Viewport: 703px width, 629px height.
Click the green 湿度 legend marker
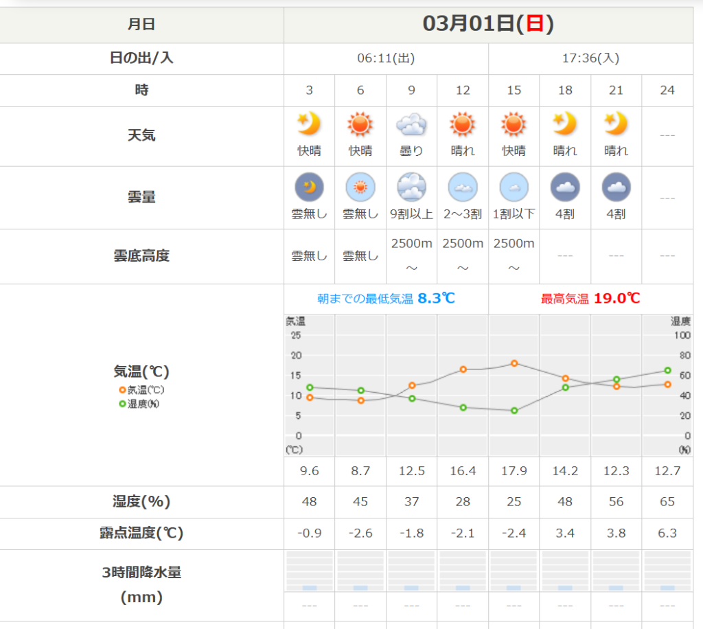pos(123,404)
